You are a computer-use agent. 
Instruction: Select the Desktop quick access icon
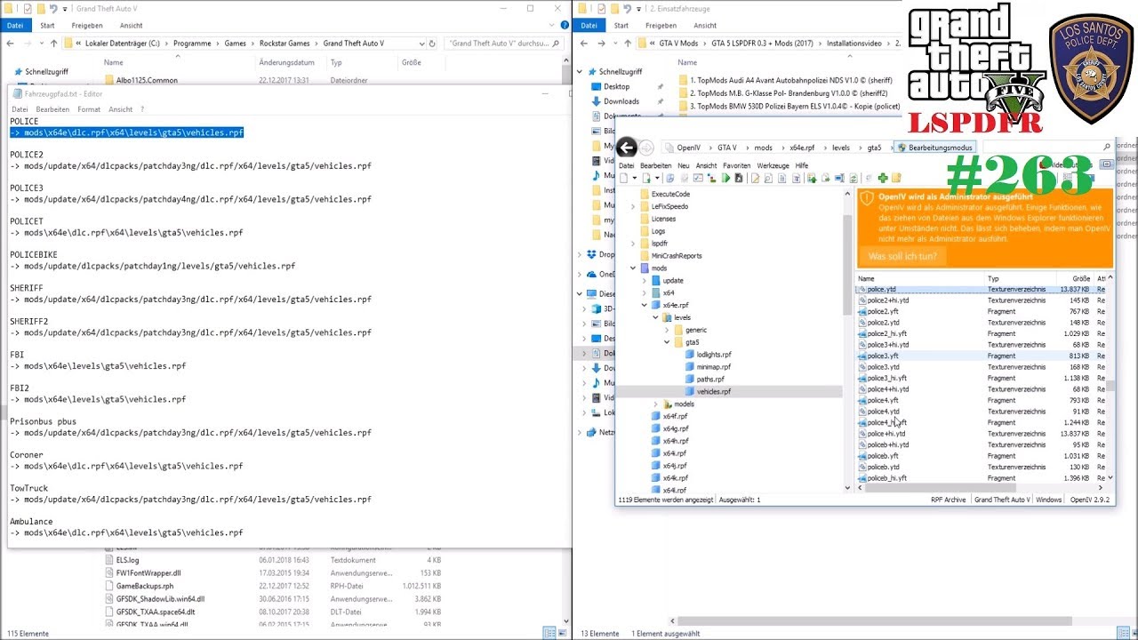click(x=597, y=86)
